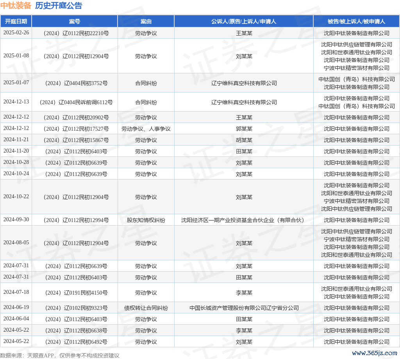Select the 债权转让合同纠纷 cause cell

(146, 308)
